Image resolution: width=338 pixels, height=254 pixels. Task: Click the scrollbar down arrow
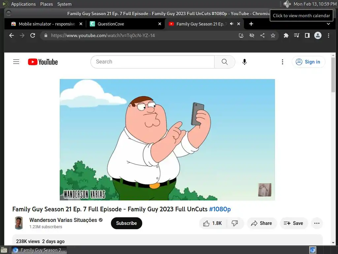click(333, 243)
